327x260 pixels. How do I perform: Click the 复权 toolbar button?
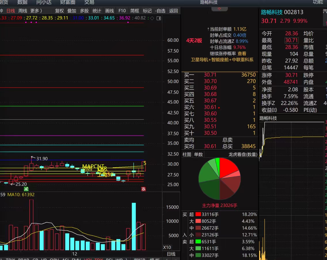point(59,11)
